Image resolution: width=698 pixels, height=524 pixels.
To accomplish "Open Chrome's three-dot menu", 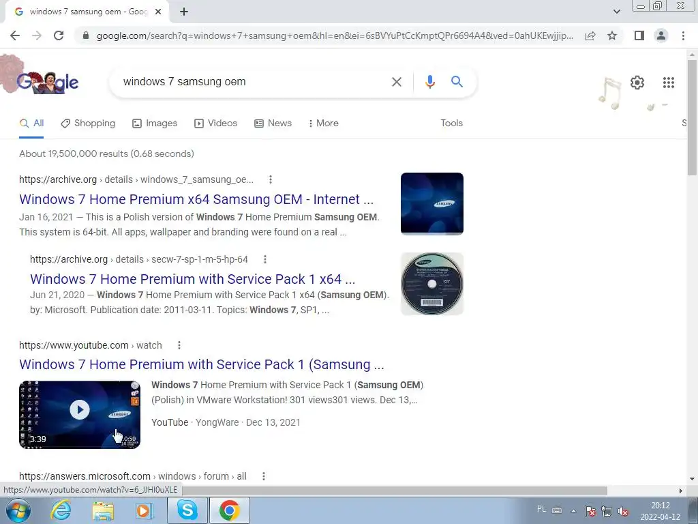I will [x=683, y=35].
